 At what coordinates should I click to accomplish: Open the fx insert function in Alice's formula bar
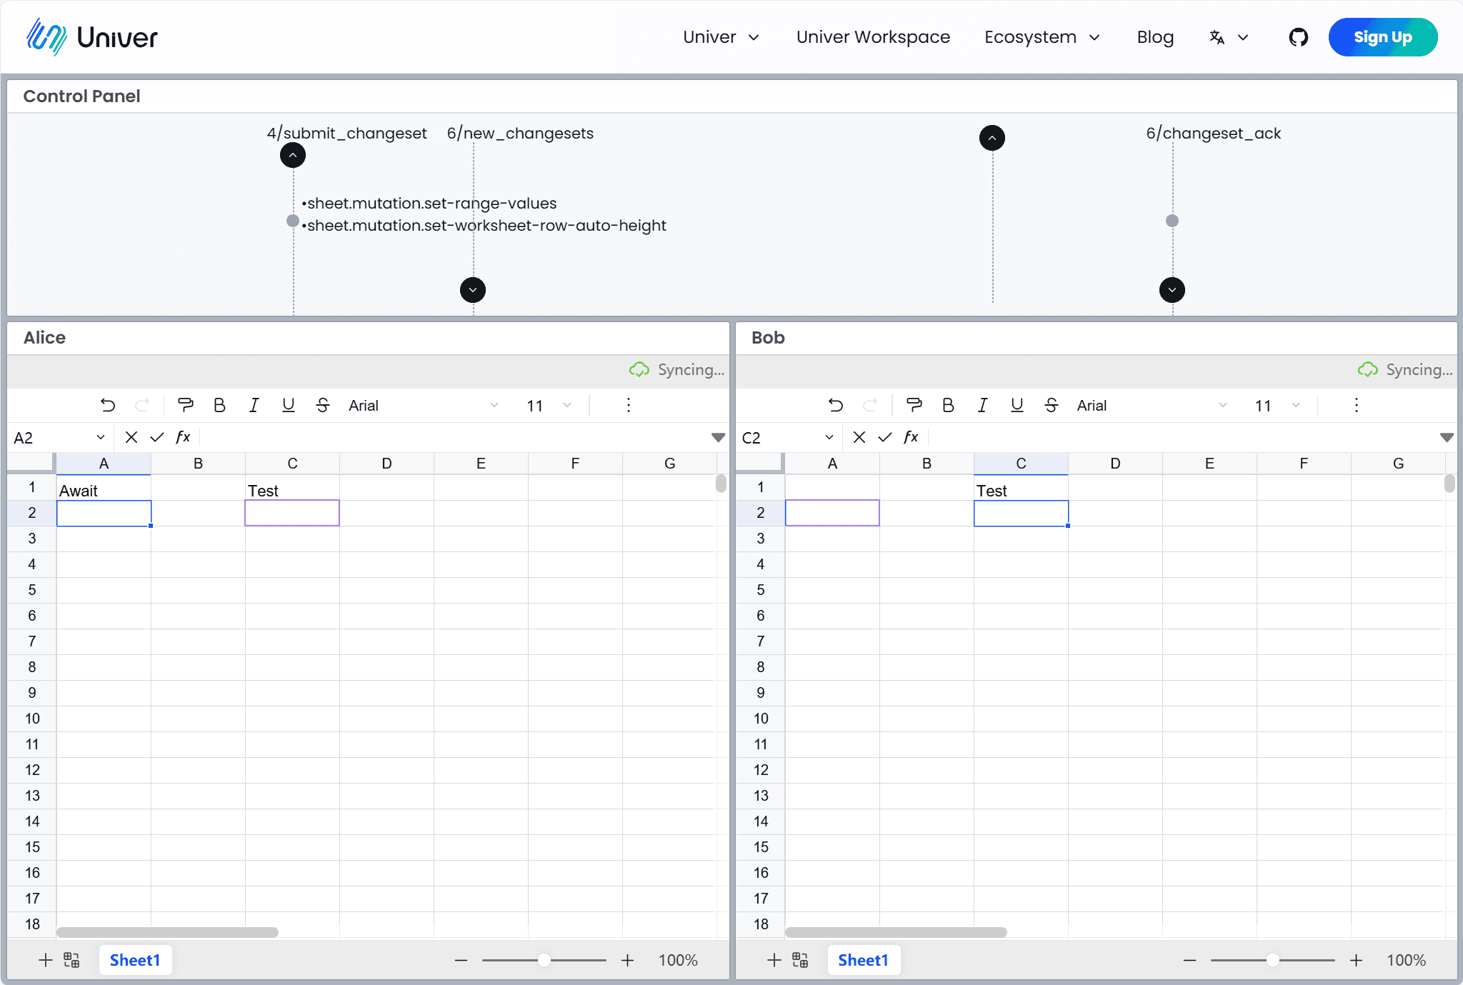pos(183,436)
